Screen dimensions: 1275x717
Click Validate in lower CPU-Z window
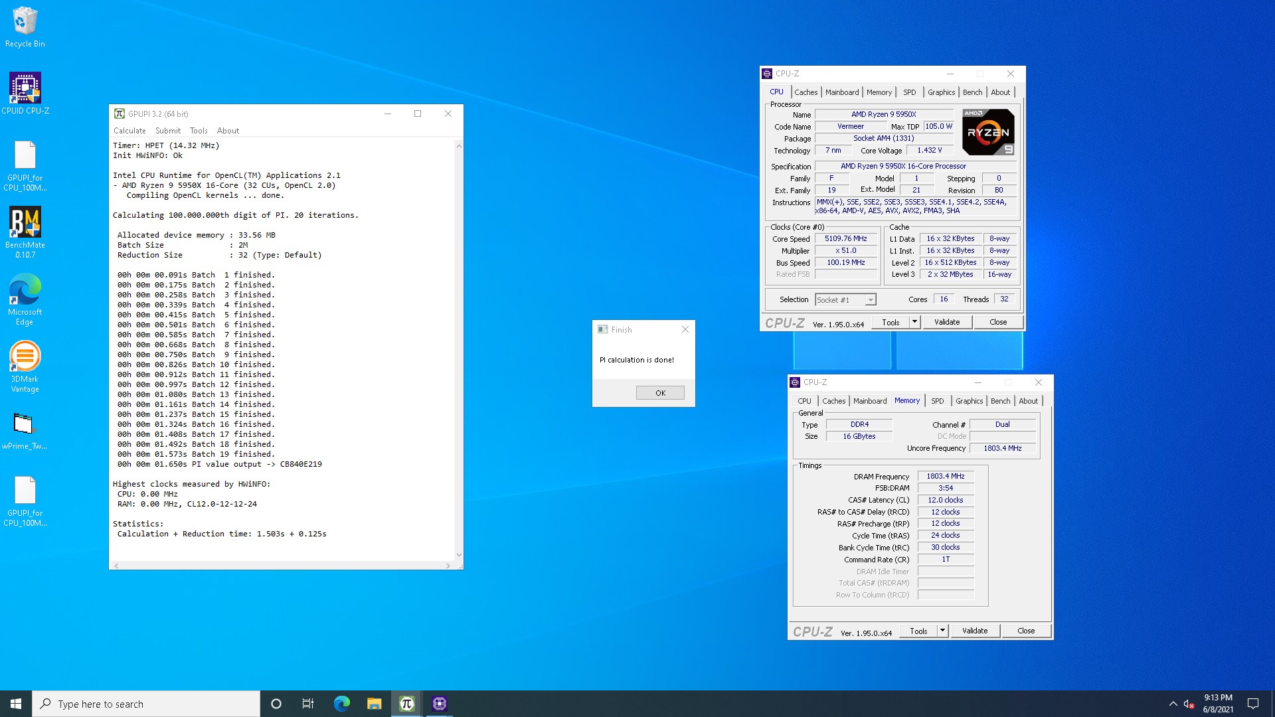click(975, 631)
